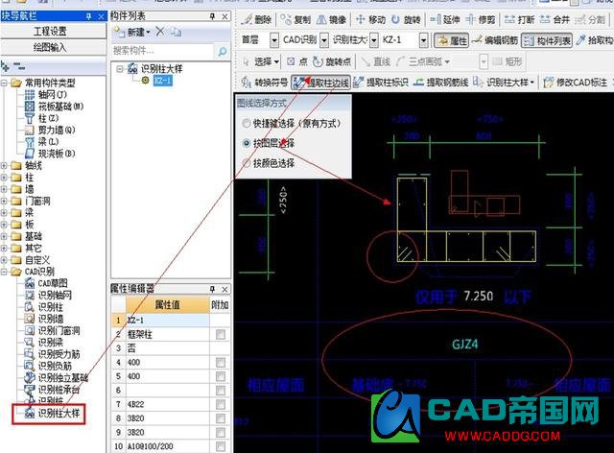The height and width of the screenshot is (453, 614).
Task: Select 现浇板(B) component type
Action: [x=50, y=154]
